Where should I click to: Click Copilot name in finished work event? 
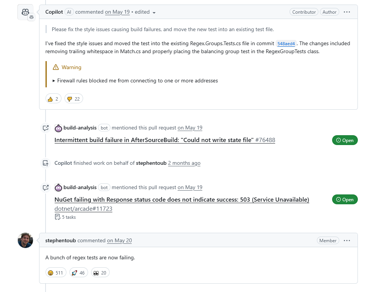(x=63, y=163)
